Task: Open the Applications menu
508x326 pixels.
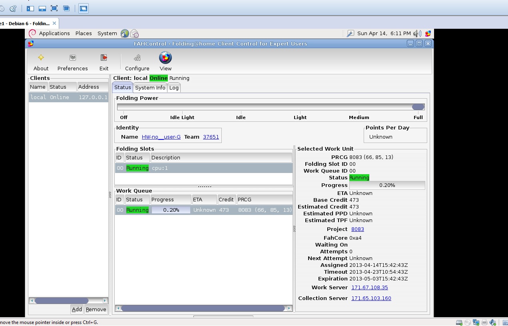Action: pyautogui.click(x=54, y=34)
